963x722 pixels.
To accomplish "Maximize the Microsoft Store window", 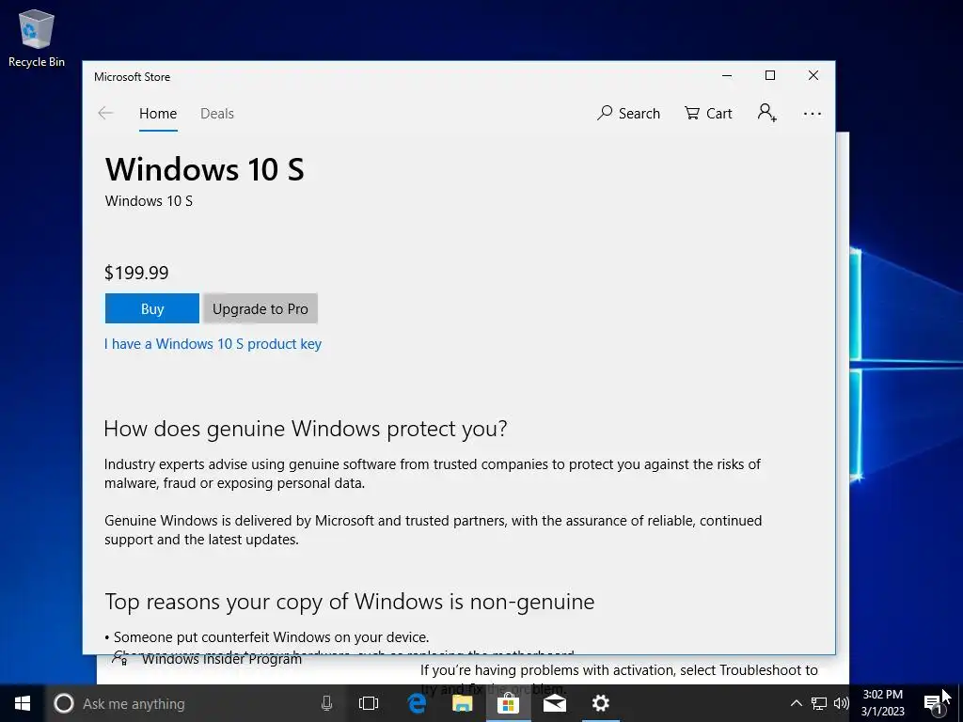I will 770,75.
